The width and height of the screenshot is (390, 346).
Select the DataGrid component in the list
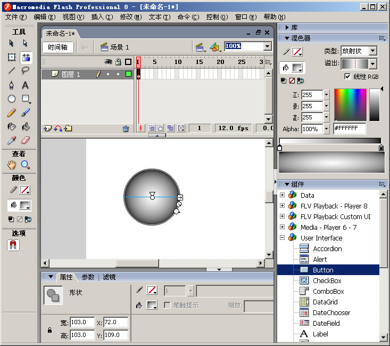click(x=326, y=302)
